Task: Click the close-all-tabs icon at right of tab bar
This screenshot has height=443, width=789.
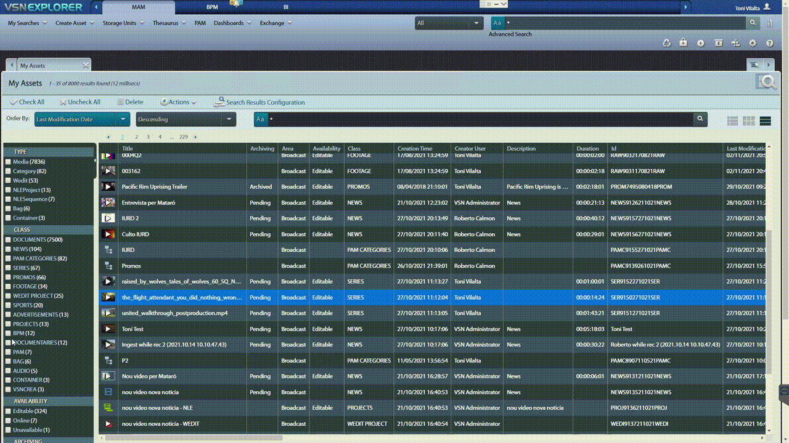Action: tap(754, 65)
